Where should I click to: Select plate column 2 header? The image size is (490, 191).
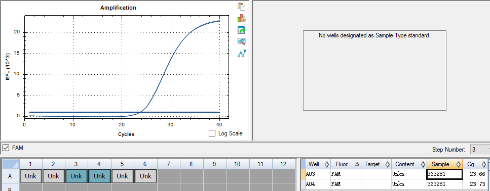tap(53, 164)
